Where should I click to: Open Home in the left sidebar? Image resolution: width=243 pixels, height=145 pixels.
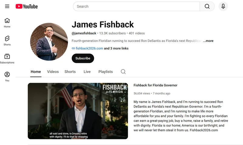7,23
